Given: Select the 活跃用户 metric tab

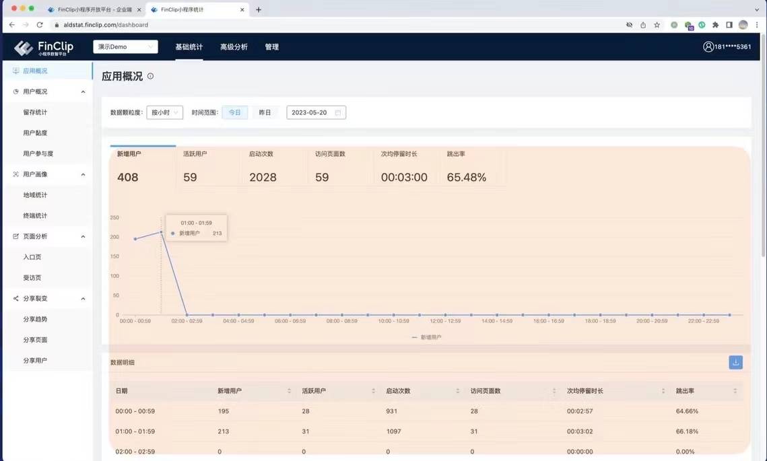Looking at the screenshot, I should [209, 166].
